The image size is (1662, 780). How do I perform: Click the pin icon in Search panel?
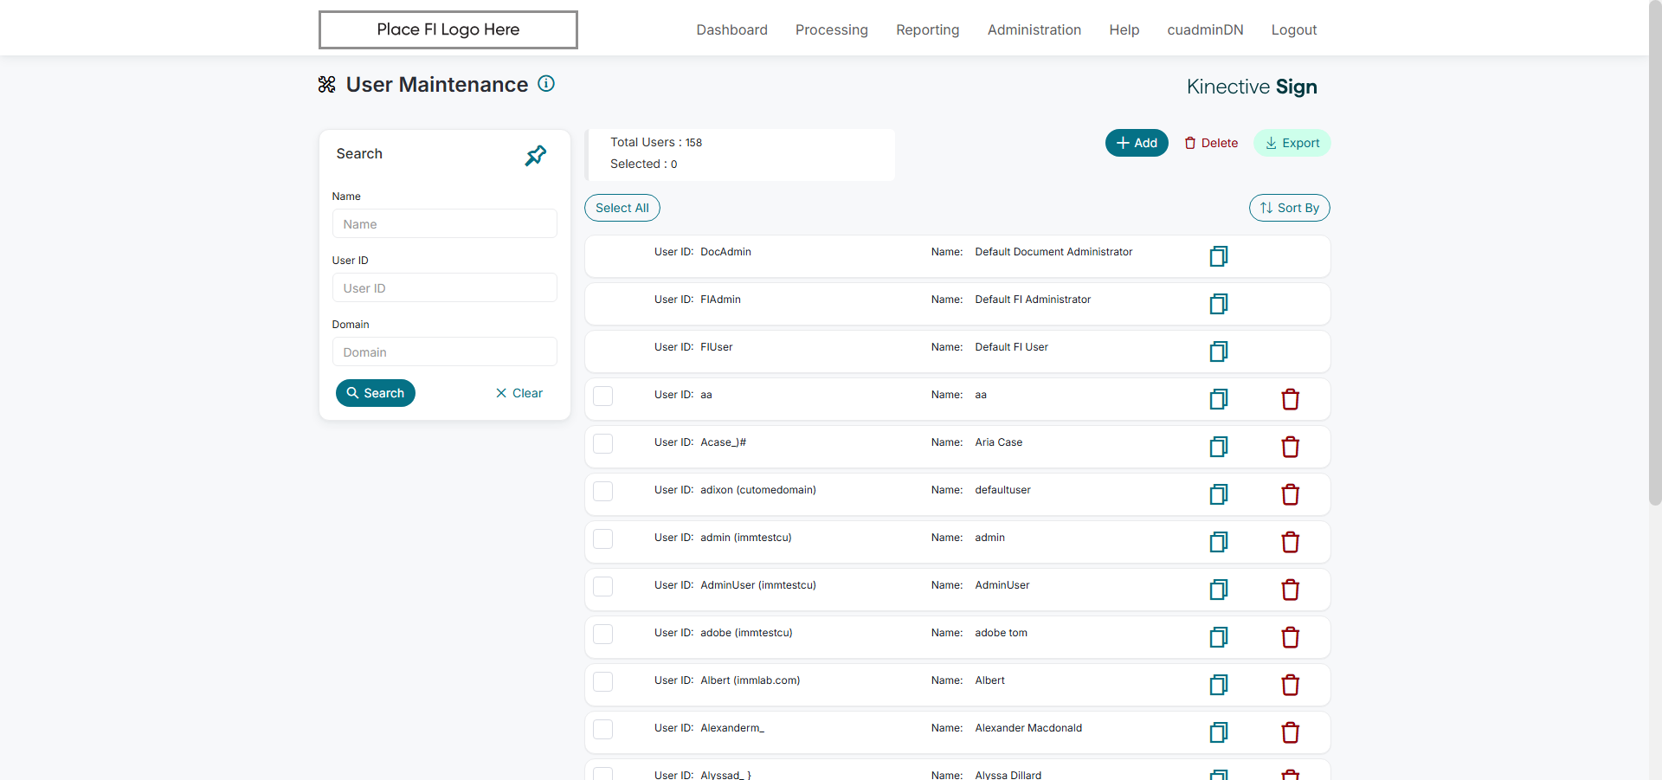coord(536,156)
